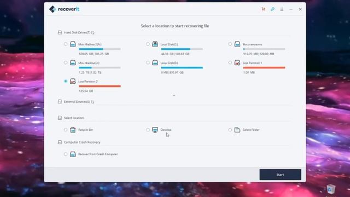
Task: Click the 'Hard Disk Drives(7)' heading
Action: (x=77, y=33)
